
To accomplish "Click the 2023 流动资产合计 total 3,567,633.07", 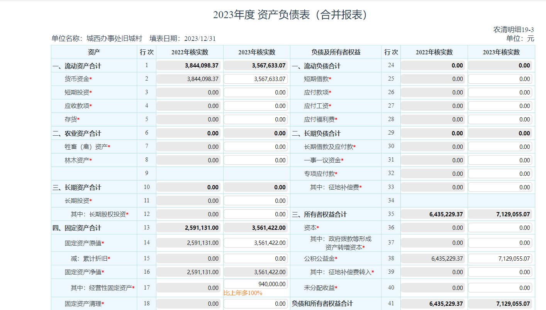I will click(256, 66).
